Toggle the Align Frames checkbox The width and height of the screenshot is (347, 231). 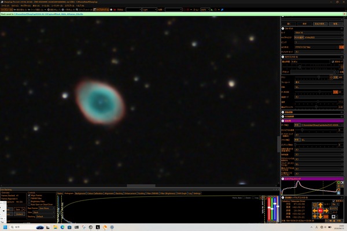pos(29,195)
